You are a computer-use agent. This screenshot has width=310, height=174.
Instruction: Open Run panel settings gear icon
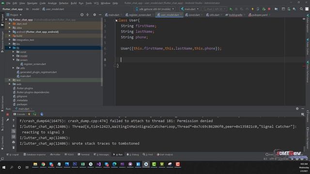click(297, 109)
